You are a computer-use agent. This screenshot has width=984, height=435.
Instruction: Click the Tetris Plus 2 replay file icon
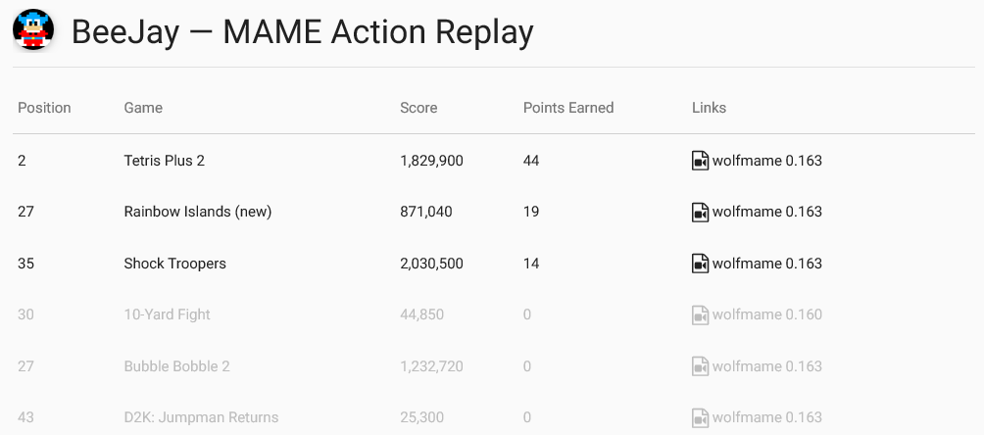pyautogui.click(x=700, y=161)
